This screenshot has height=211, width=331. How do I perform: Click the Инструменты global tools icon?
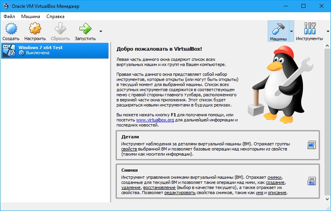click(310, 28)
